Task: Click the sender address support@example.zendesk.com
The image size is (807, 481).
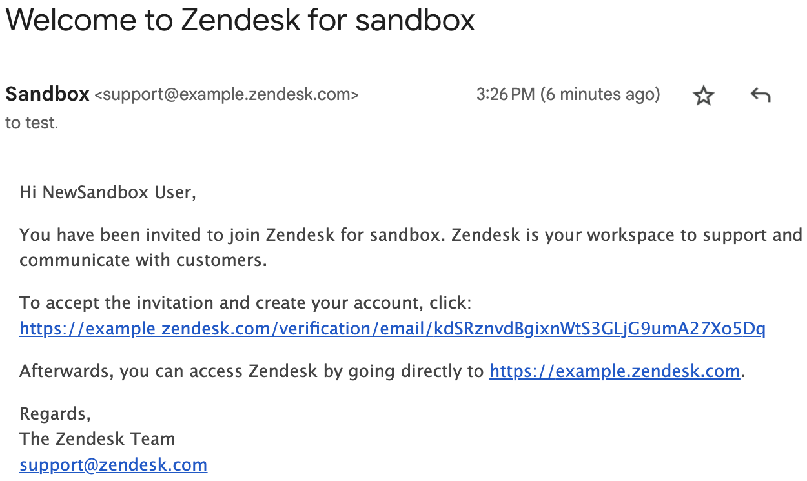Action: click(227, 96)
